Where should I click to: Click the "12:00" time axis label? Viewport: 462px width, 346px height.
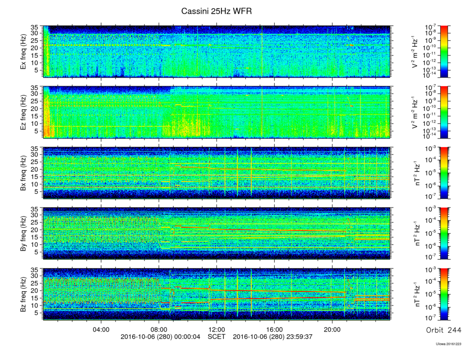[x=217, y=329]
